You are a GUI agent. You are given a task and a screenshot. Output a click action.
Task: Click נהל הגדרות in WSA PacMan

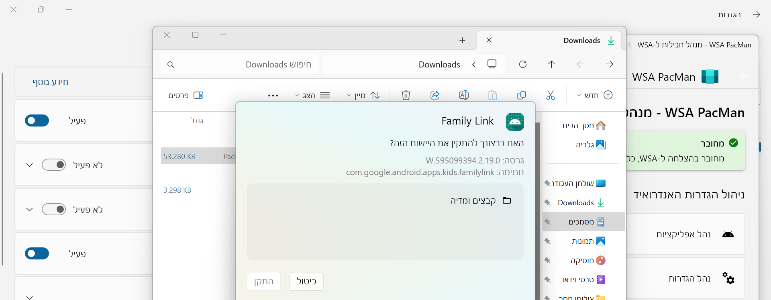[x=685, y=278]
